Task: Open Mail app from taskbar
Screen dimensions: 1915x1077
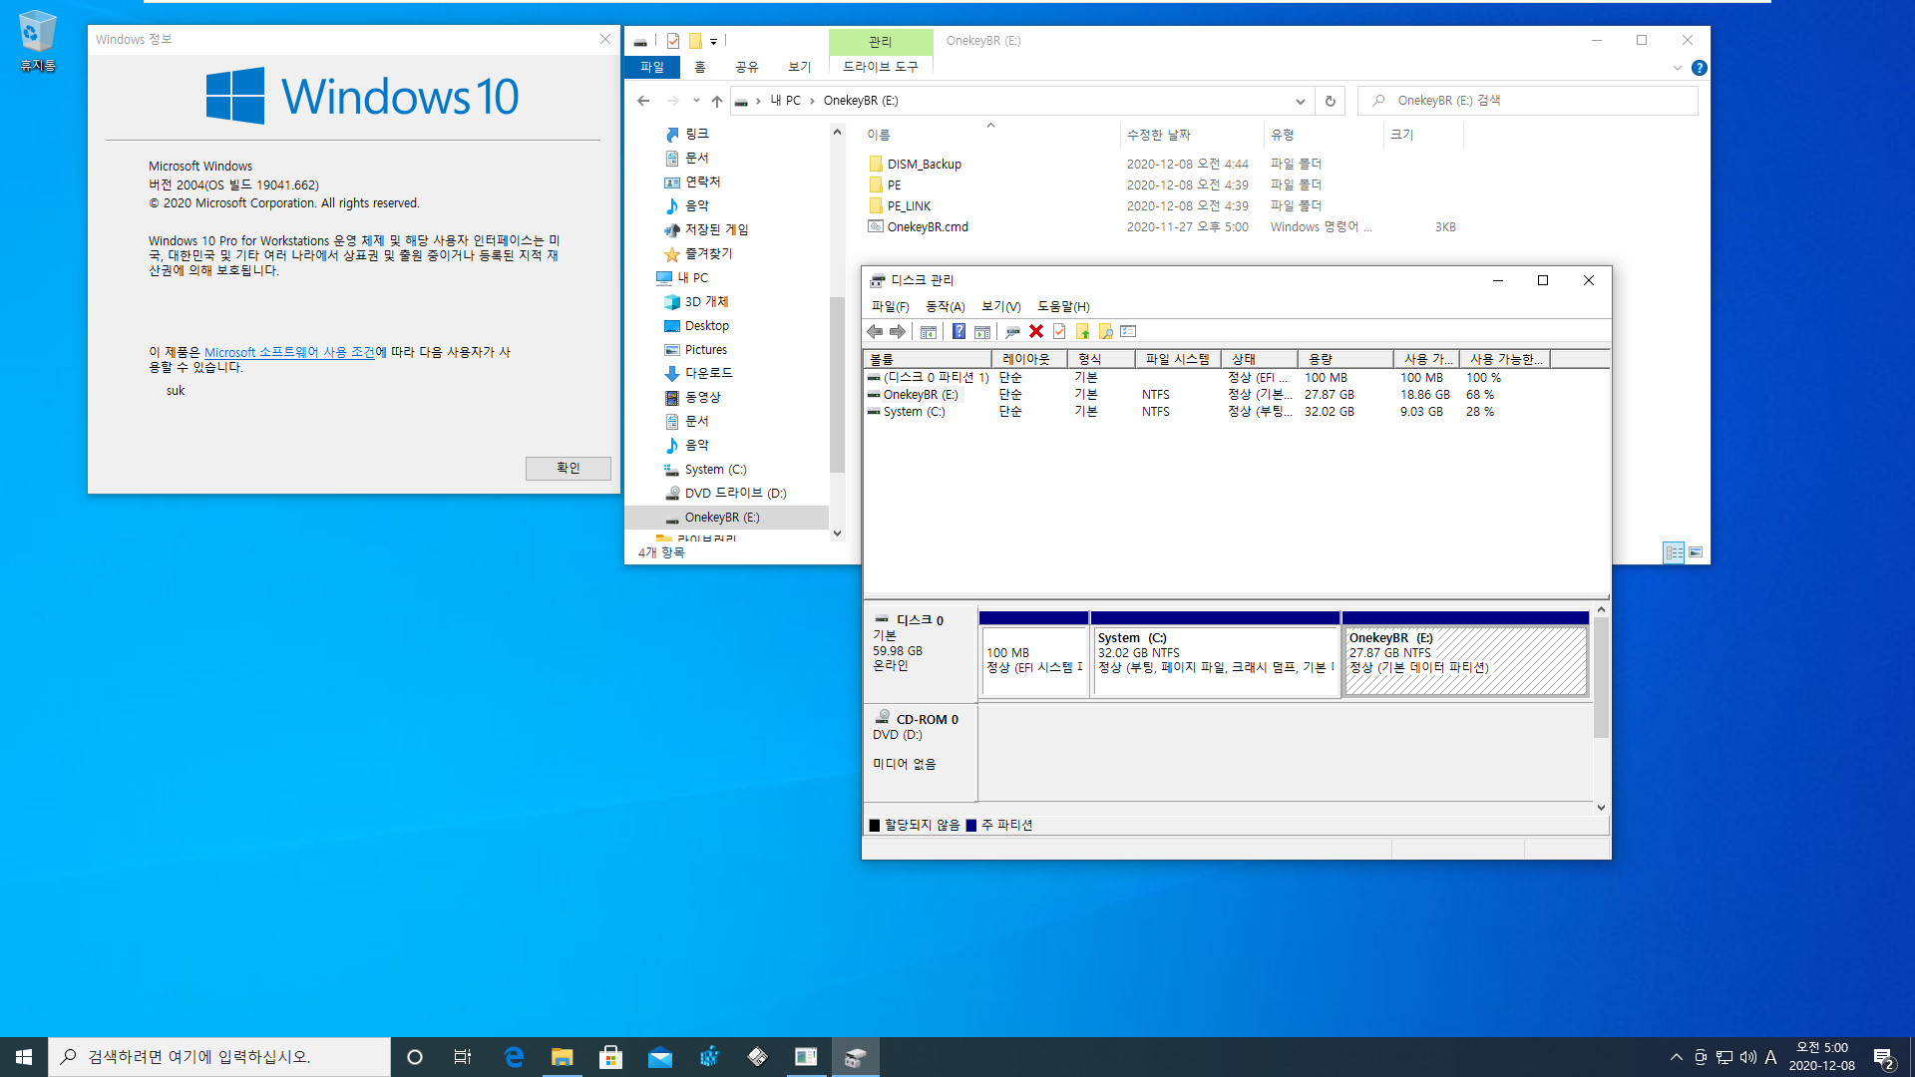Action: click(659, 1057)
